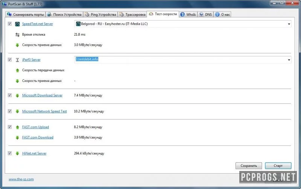Click the server icon inside Belgorod dropdown
Image resolution: width=301 pixels, height=189 pixels.
point(78,24)
